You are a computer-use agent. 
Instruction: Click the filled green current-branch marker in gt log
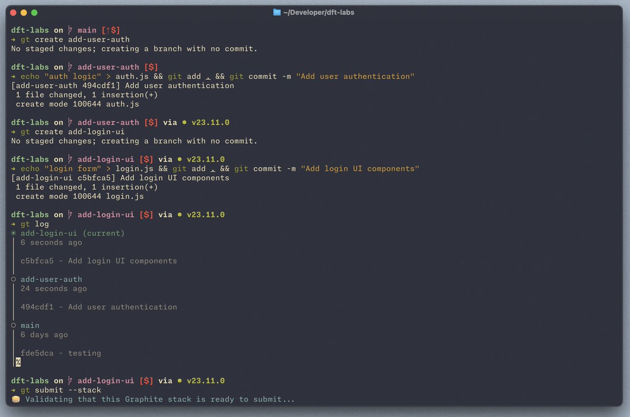14,233
